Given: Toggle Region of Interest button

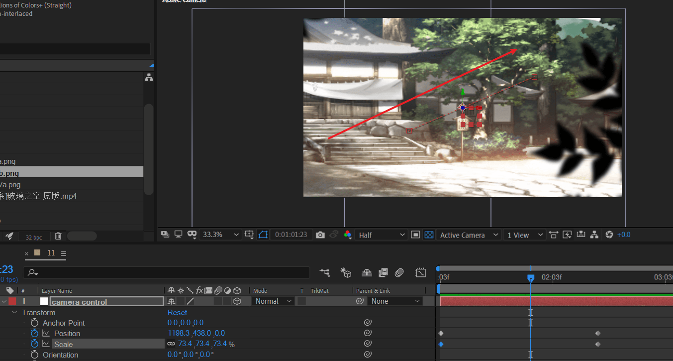Looking at the screenshot, I should tap(416, 235).
